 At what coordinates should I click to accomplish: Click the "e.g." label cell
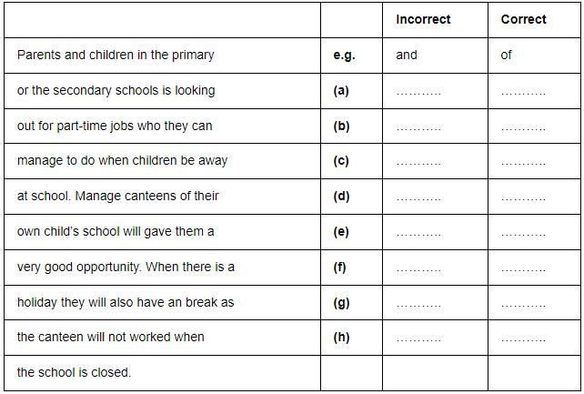tap(344, 55)
